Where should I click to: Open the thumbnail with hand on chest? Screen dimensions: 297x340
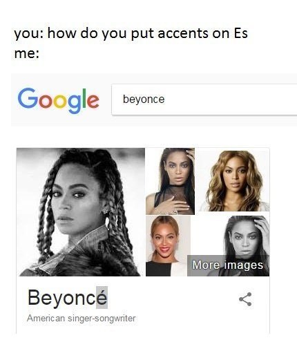tap(170, 181)
